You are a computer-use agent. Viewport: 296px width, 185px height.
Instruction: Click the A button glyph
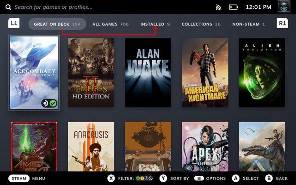tap(236, 179)
